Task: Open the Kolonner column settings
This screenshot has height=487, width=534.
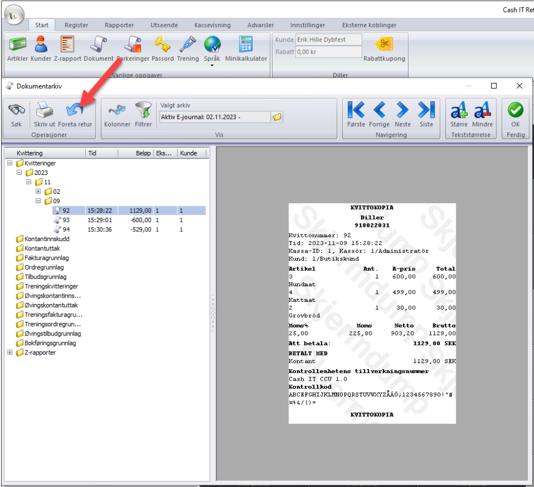Action: [x=117, y=111]
